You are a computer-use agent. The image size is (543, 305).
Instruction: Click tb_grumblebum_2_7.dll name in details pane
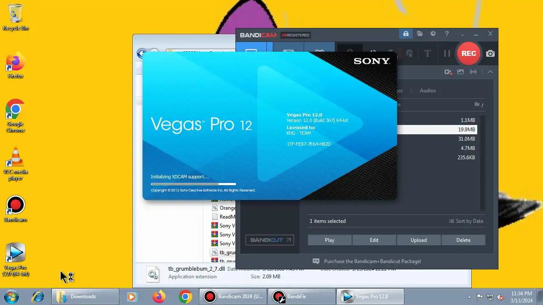196,269
